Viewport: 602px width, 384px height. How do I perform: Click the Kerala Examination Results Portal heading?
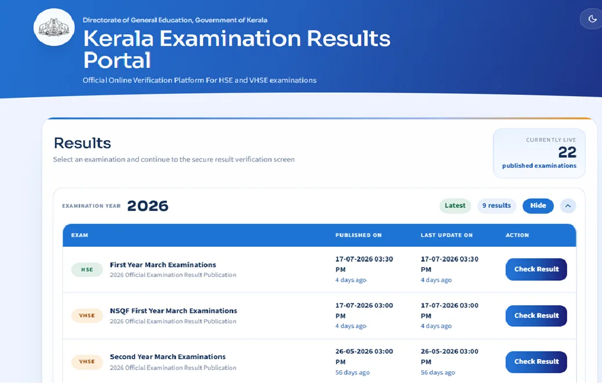(x=237, y=49)
